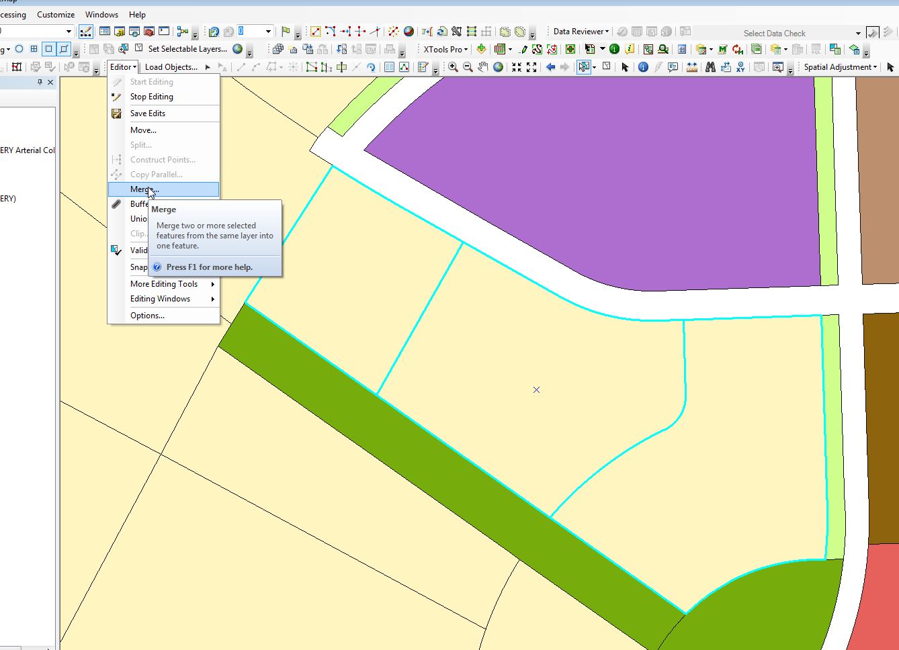Select the Pan hand tool
The width and height of the screenshot is (899, 650).
(483, 67)
